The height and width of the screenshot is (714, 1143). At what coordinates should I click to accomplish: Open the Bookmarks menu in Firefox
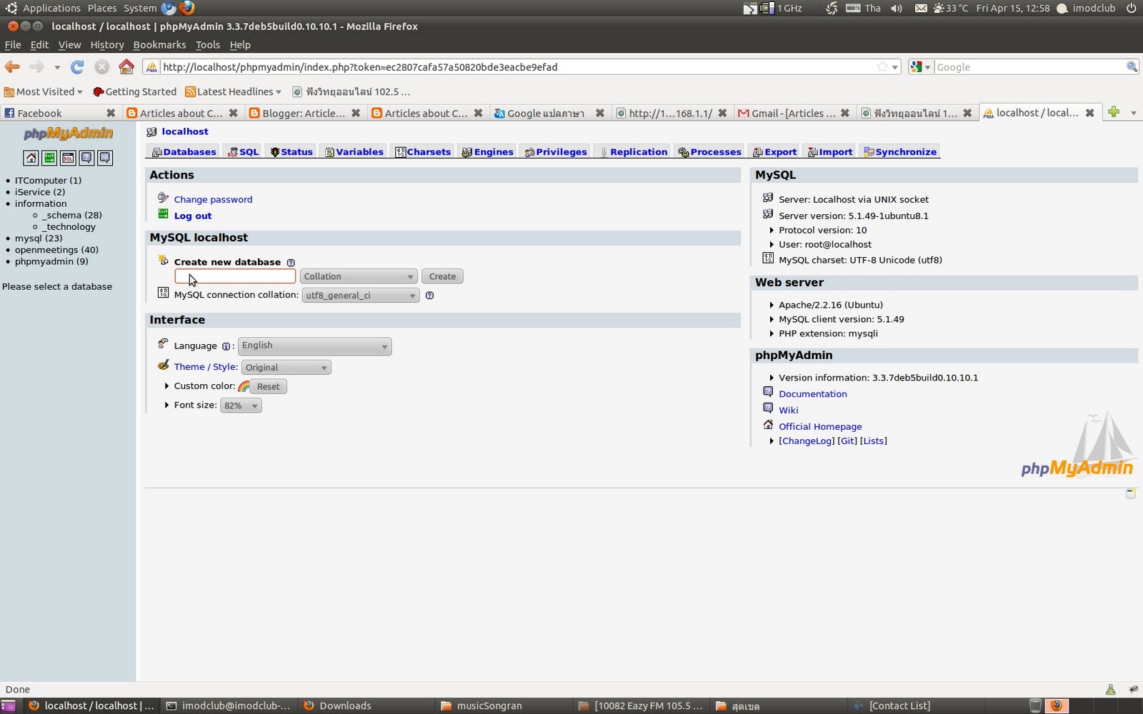pos(159,44)
